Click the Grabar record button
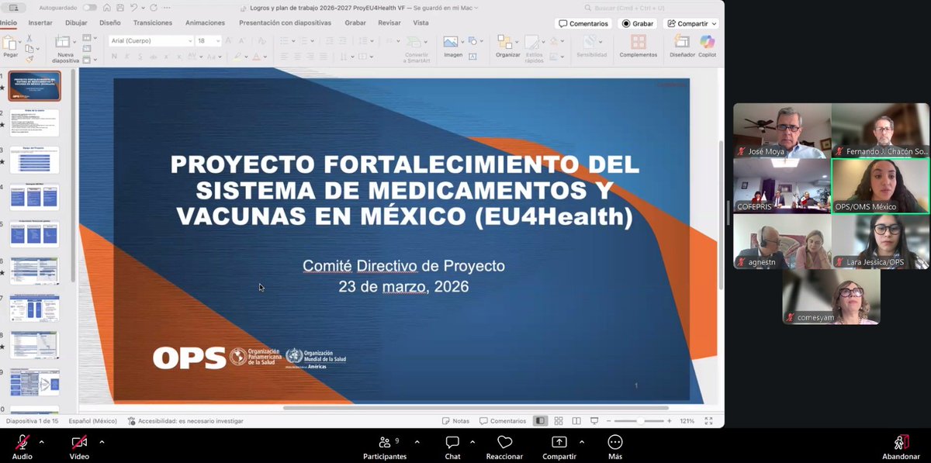Viewport: 931px width, 463px height. (638, 23)
